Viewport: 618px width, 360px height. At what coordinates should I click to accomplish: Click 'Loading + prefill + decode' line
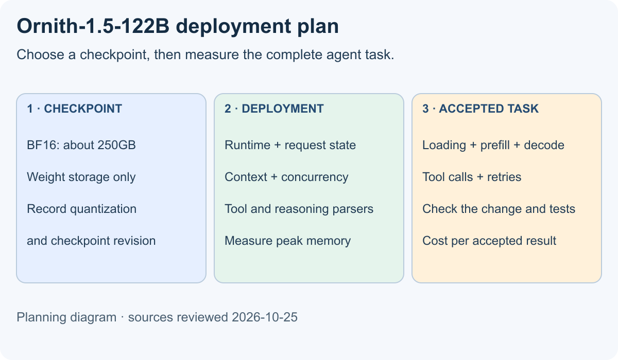493,145
